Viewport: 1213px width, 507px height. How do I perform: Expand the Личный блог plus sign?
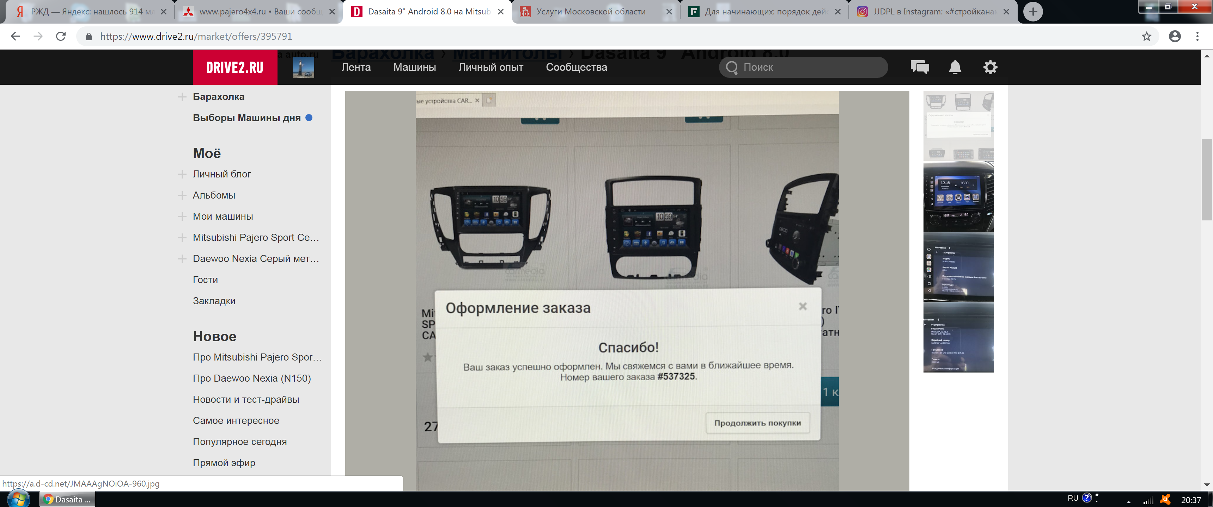click(x=182, y=175)
